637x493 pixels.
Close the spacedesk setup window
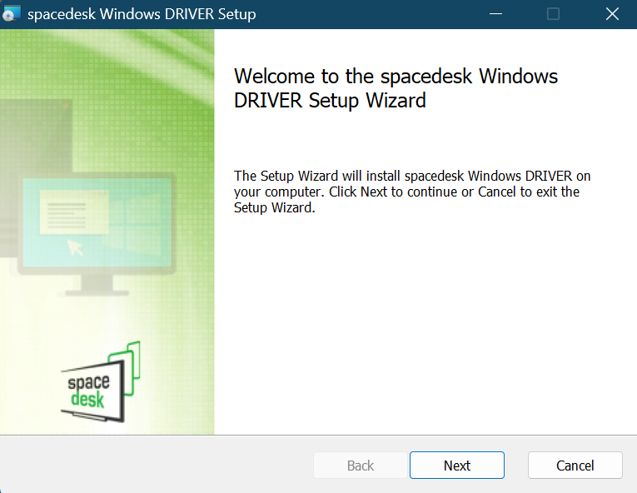click(612, 14)
